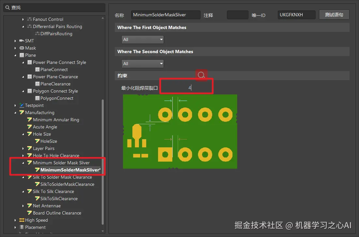Expand the Mask category arrow
The height and width of the screenshot is (237, 359).
(x=15, y=48)
